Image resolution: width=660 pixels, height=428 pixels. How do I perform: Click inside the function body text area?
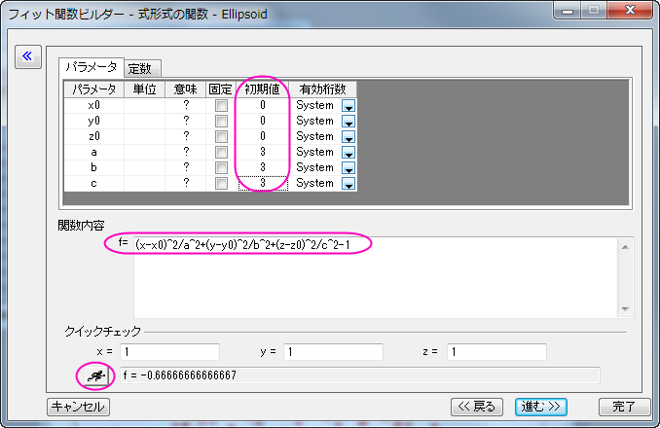click(377, 277)
